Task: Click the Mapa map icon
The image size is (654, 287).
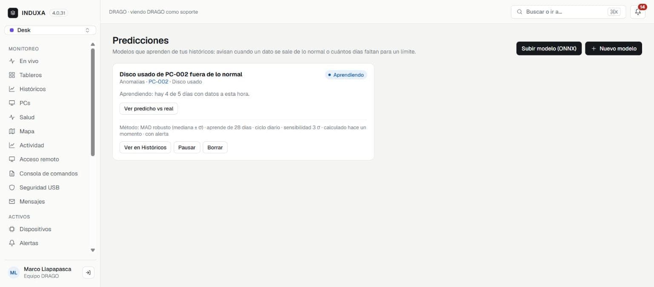Action: point(12,131)
